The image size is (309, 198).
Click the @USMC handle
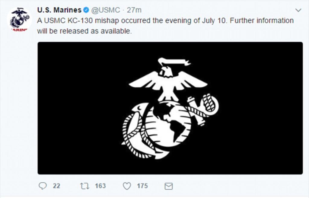(x=105, y=10)
